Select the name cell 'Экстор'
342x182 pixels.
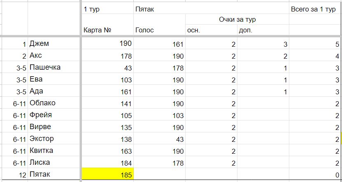point(54,139)
